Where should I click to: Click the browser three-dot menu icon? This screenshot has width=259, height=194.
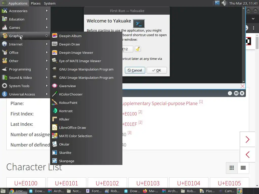tap(253, 28)
